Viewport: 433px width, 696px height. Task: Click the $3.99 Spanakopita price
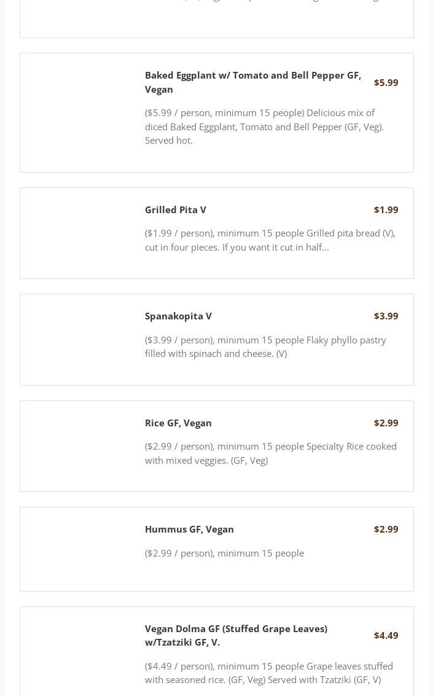(386, 316)
